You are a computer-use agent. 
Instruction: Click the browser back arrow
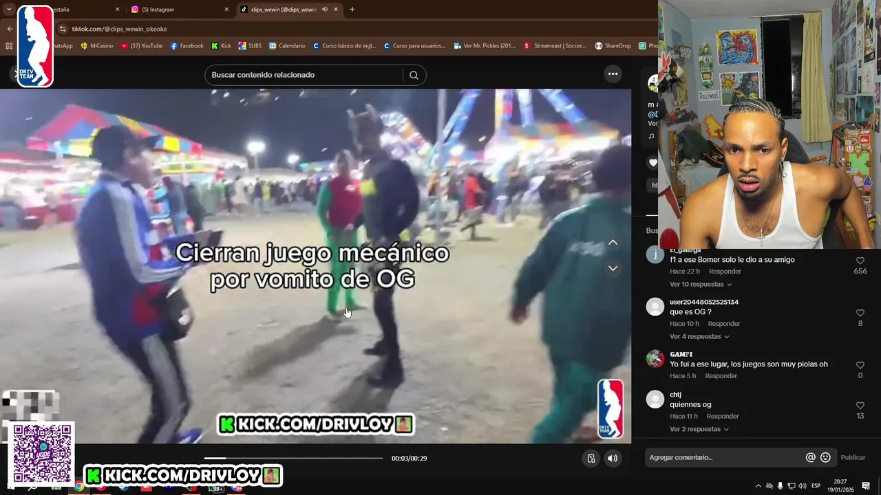(10, 29)
